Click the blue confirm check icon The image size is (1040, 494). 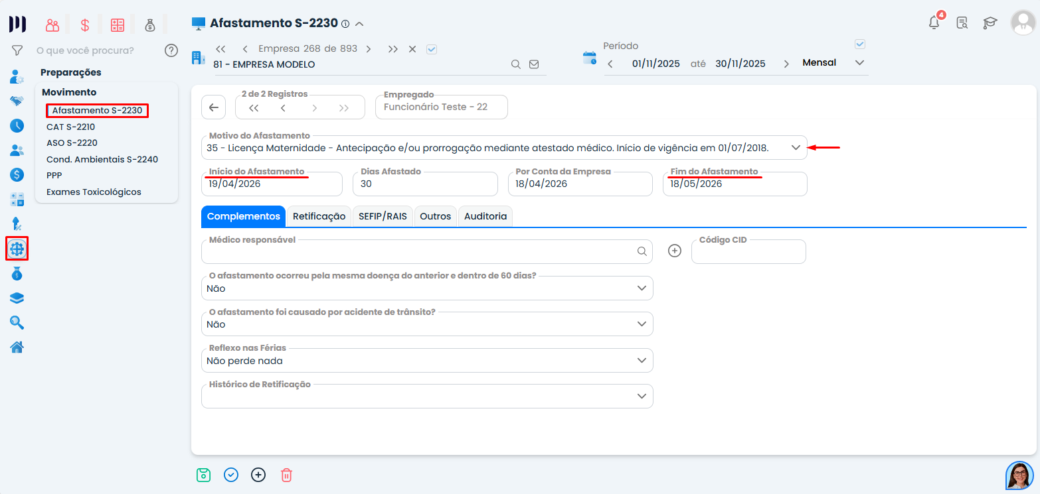click(231, 475)
